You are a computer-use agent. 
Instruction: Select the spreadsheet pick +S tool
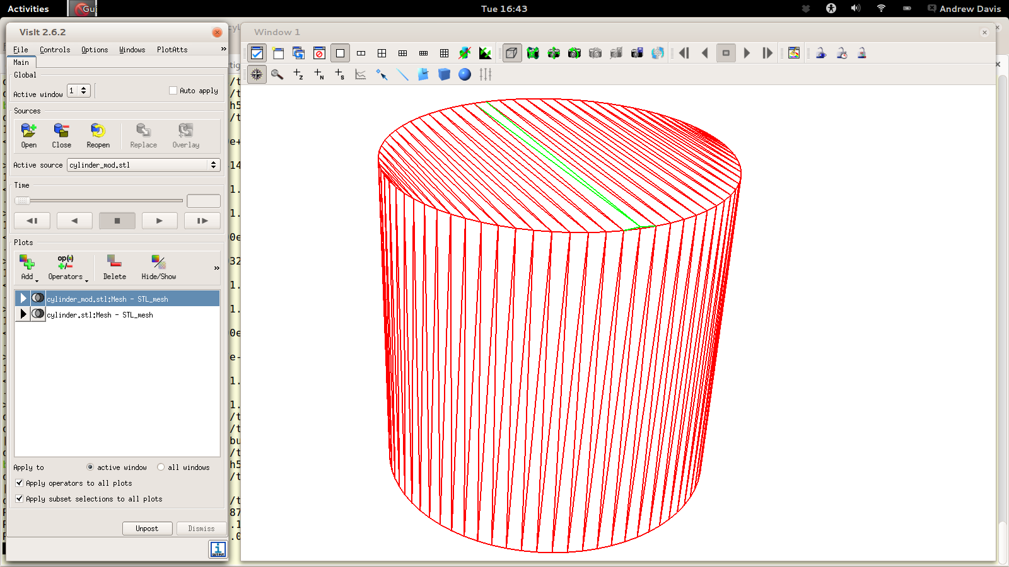pos(340,74)
